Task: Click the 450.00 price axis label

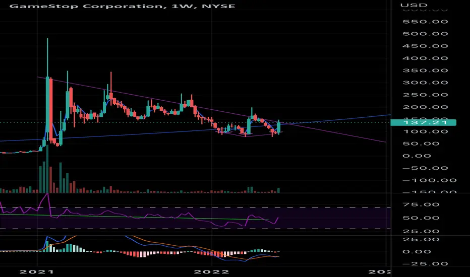Action: tap(425, 46)
